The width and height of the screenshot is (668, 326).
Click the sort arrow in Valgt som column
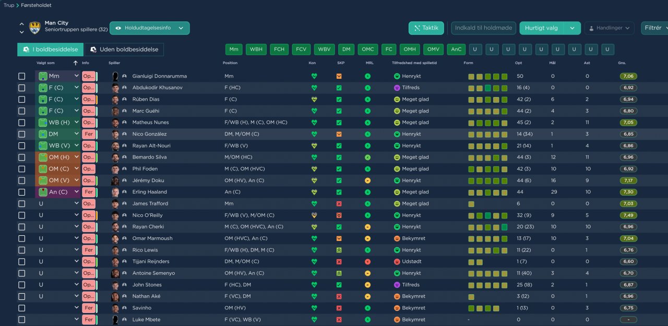click(x=76, y=63)
